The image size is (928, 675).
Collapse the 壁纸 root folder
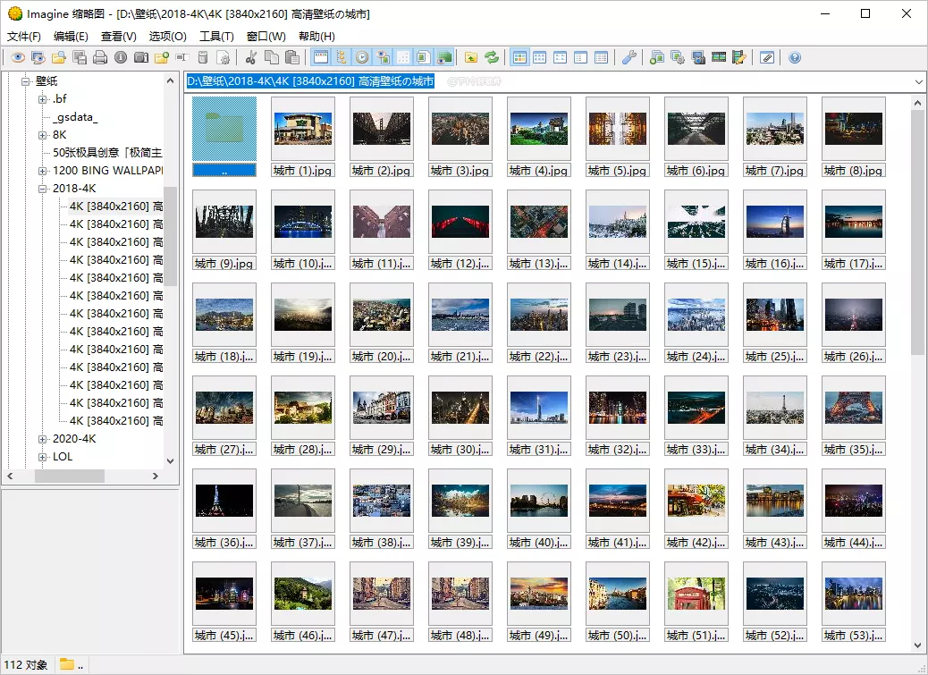point(25,81)
